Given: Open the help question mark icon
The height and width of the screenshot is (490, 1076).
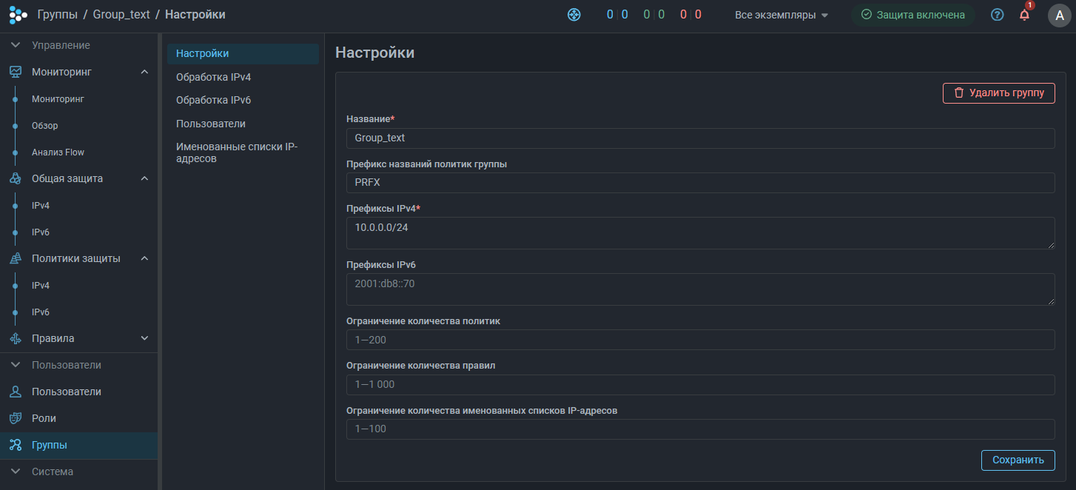Looking at the screenshot, I should 997,15.
